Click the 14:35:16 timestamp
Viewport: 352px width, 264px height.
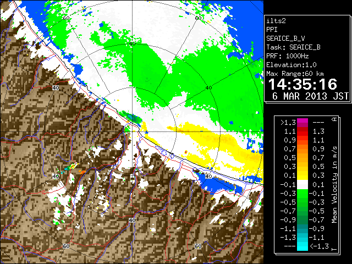[302, 84]
